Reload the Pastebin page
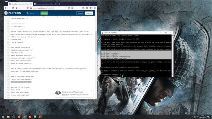This screenshot has width=212, height=119. point(13,8)
